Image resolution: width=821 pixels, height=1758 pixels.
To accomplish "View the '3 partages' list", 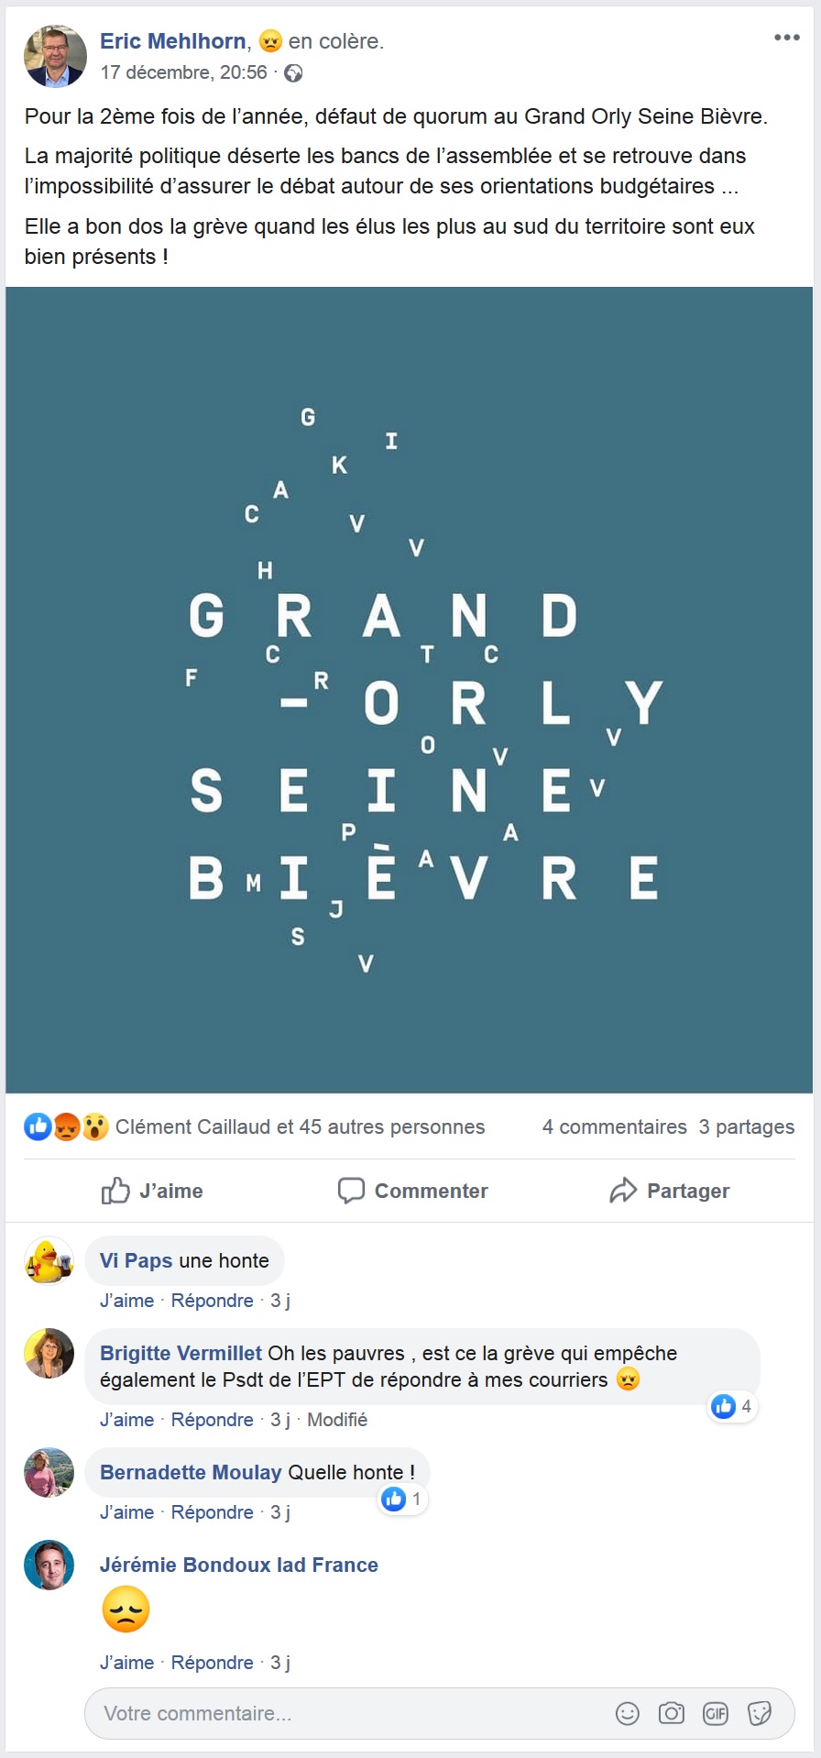I will (x=747, y=1126).
